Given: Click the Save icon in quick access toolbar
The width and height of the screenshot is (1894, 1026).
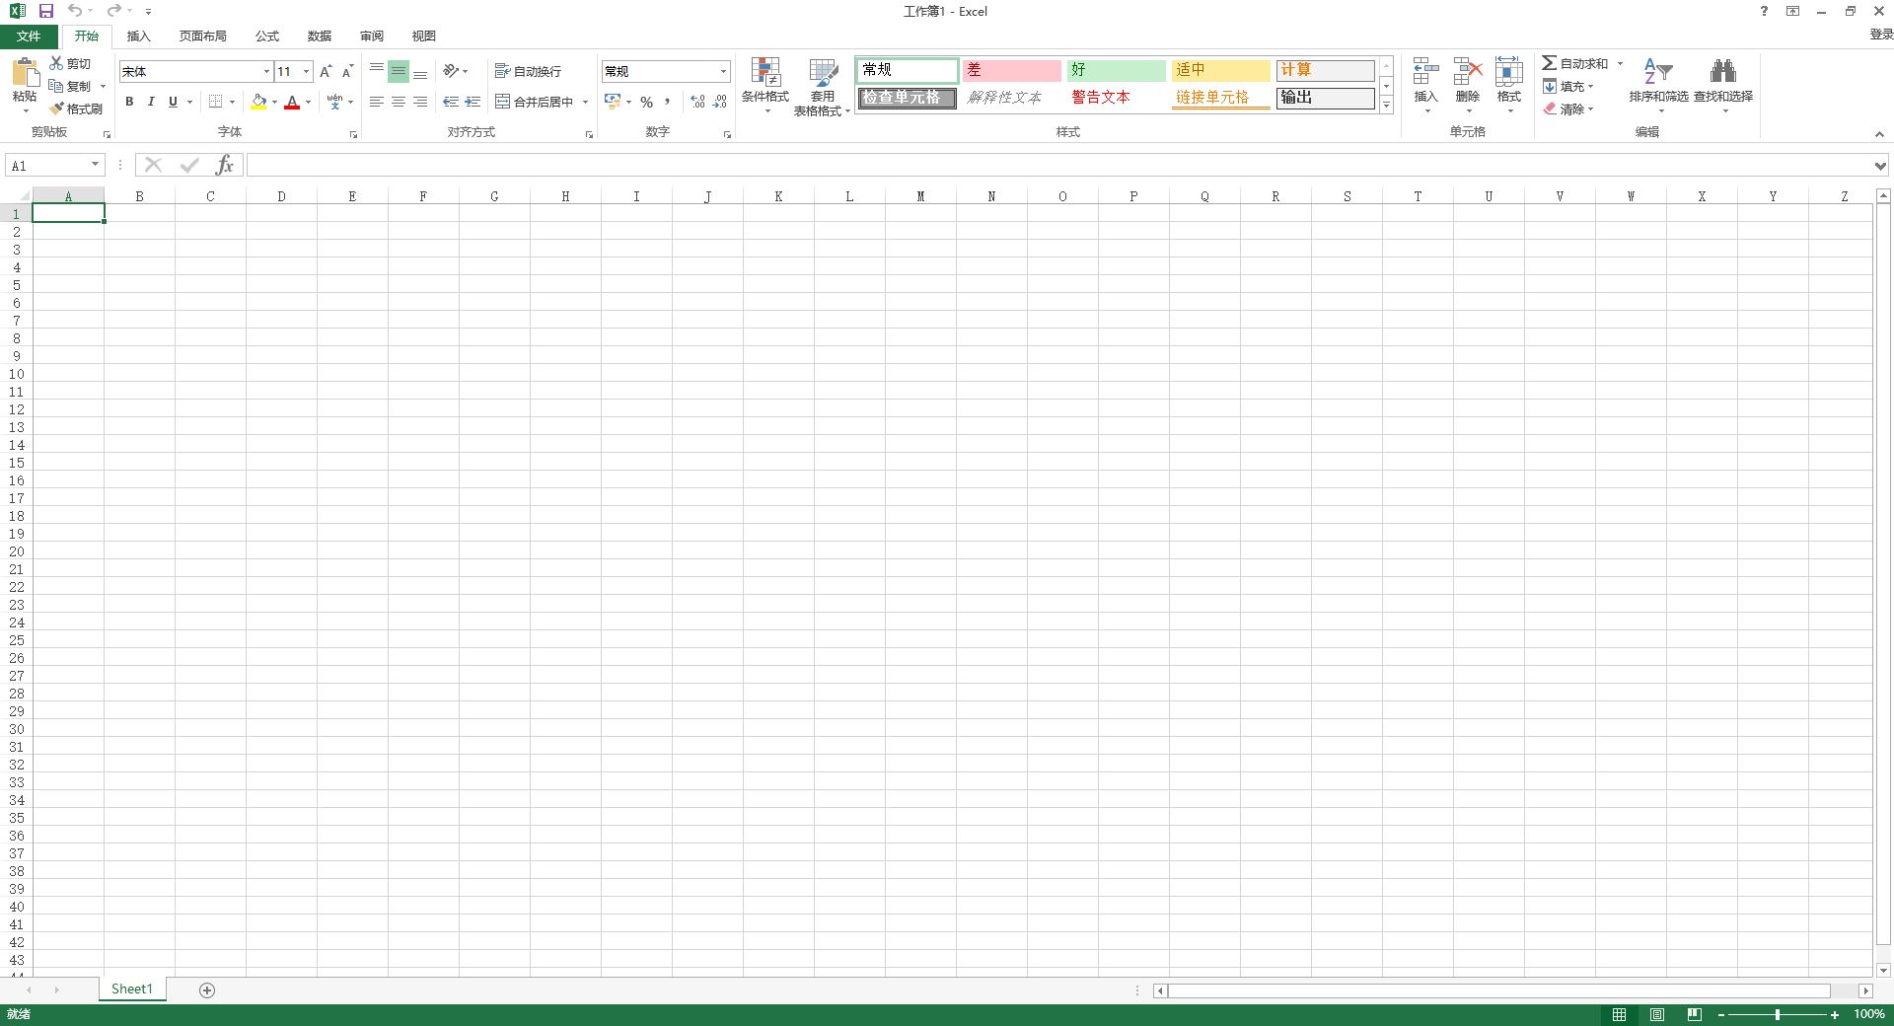Looking at the screenshot, I should point(45,11).
